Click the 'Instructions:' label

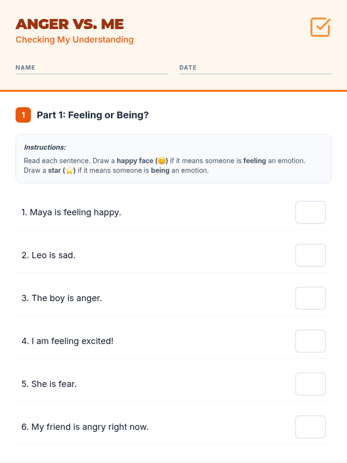click(x=45, y=147)
